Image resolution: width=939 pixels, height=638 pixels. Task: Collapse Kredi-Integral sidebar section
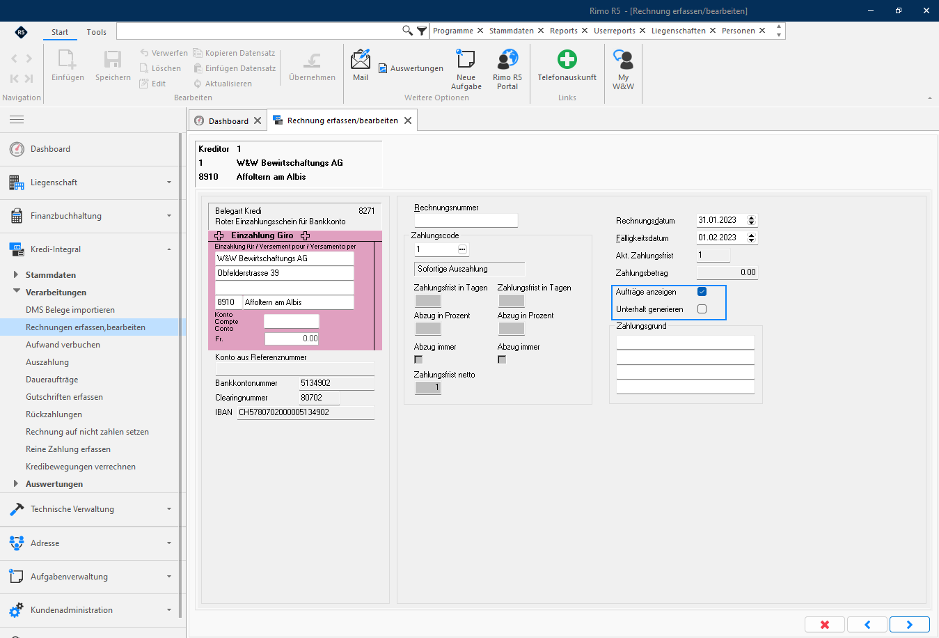(x=90, y=249)
